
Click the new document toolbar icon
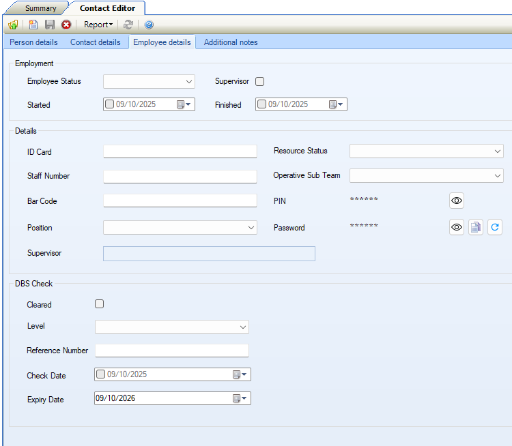click(33, 25)
